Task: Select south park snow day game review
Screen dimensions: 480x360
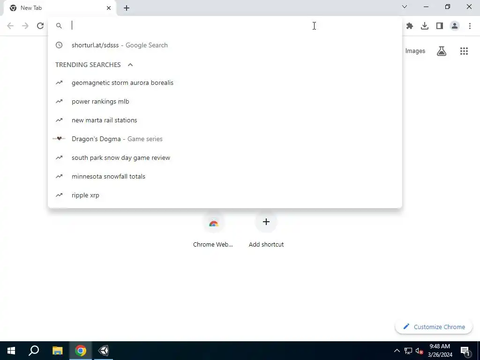Action: [x=225, y=157]
